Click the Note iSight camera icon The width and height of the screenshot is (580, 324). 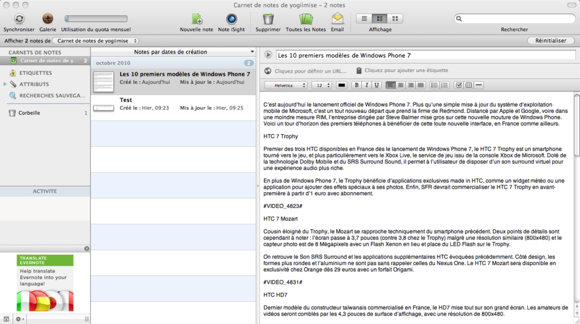pos(232,19)
